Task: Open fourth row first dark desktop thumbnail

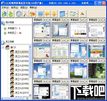Action: coord(42,91)
